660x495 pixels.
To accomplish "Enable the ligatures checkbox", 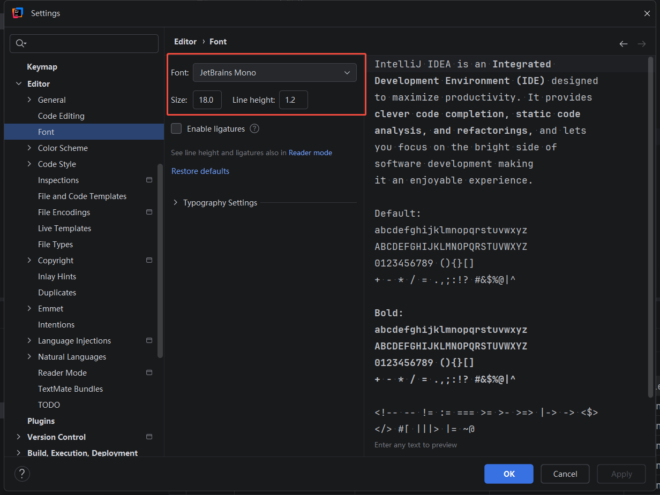I will point(176,128).
